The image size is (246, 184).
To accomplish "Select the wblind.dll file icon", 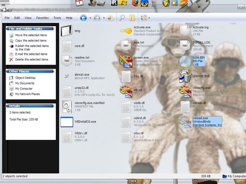I will point(126,122).
